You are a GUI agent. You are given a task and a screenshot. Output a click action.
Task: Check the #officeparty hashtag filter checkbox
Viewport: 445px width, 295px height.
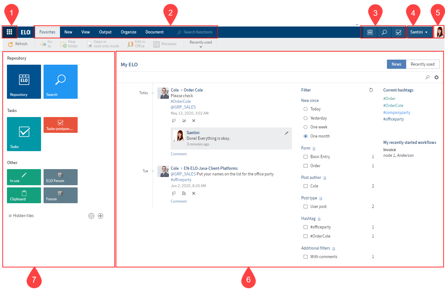point(306,227)
